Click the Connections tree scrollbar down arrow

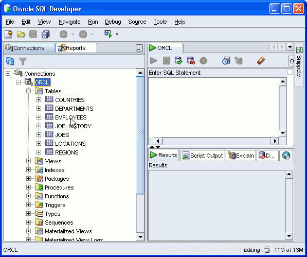point(140,237)
